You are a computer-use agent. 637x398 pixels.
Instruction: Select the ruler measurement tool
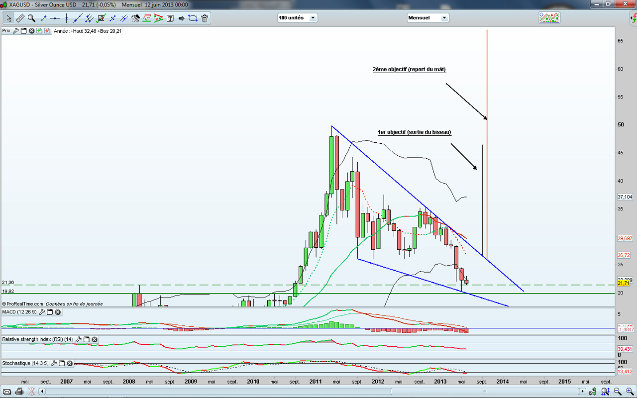[20, 18]
